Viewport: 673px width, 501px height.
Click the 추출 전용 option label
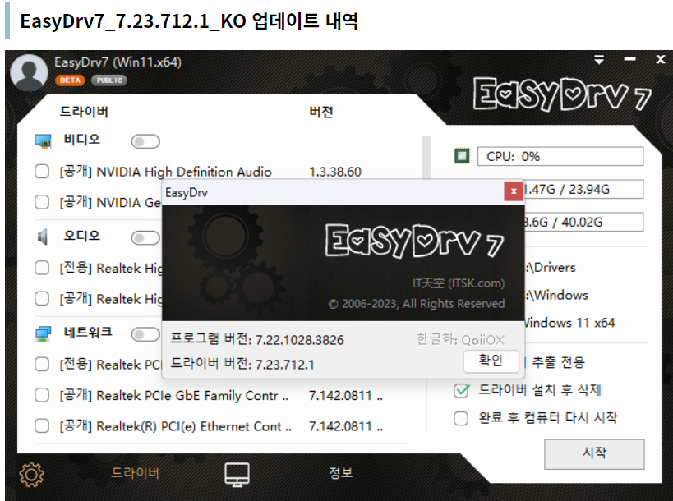[558, 362]
